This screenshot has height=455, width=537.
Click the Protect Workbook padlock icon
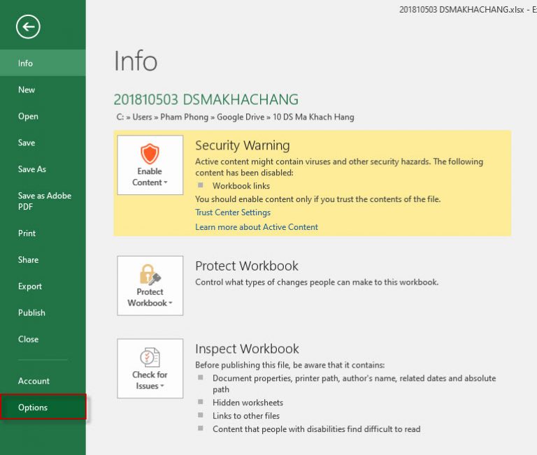coord(150,274)
